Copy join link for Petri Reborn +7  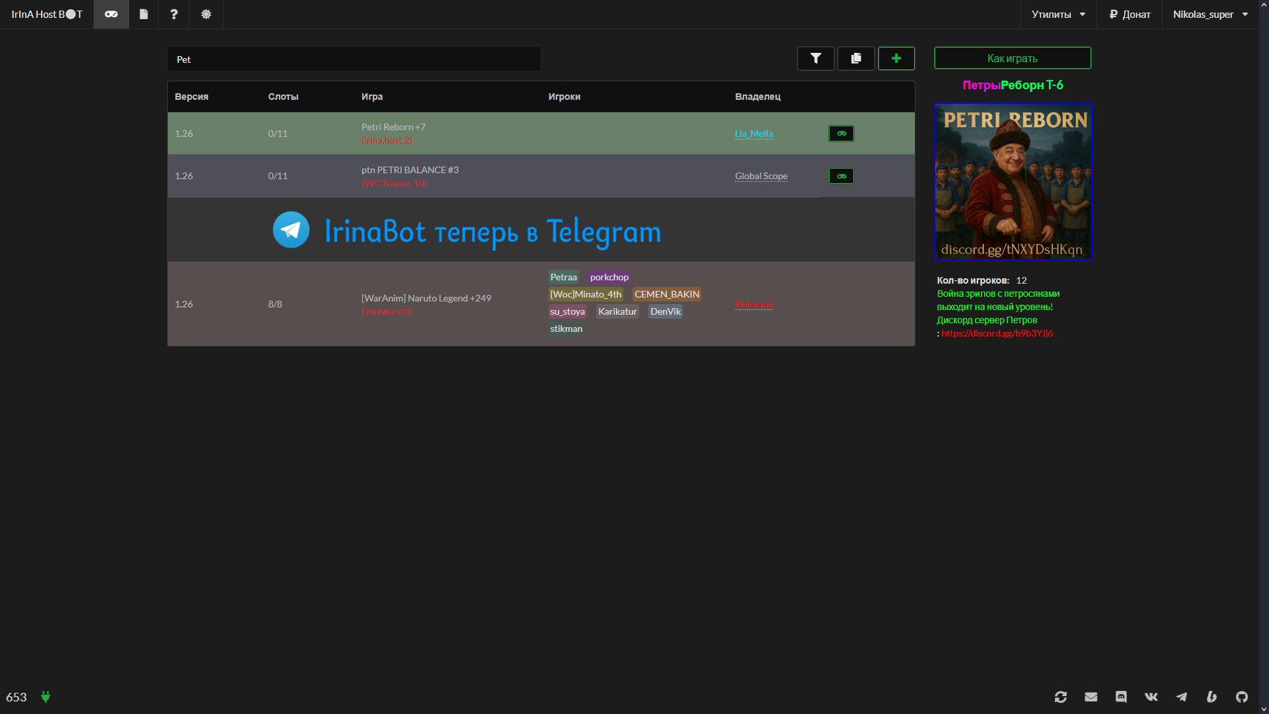click(x=841, y=134)
